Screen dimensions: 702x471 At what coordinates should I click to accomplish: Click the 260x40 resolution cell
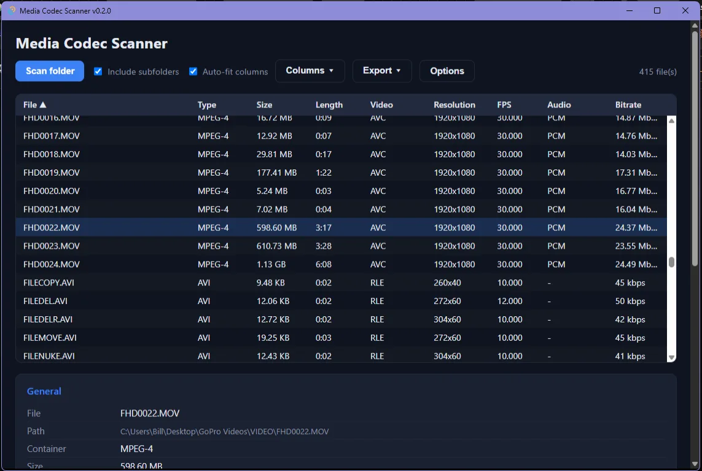pyautogui.click(x=447, y=282)
